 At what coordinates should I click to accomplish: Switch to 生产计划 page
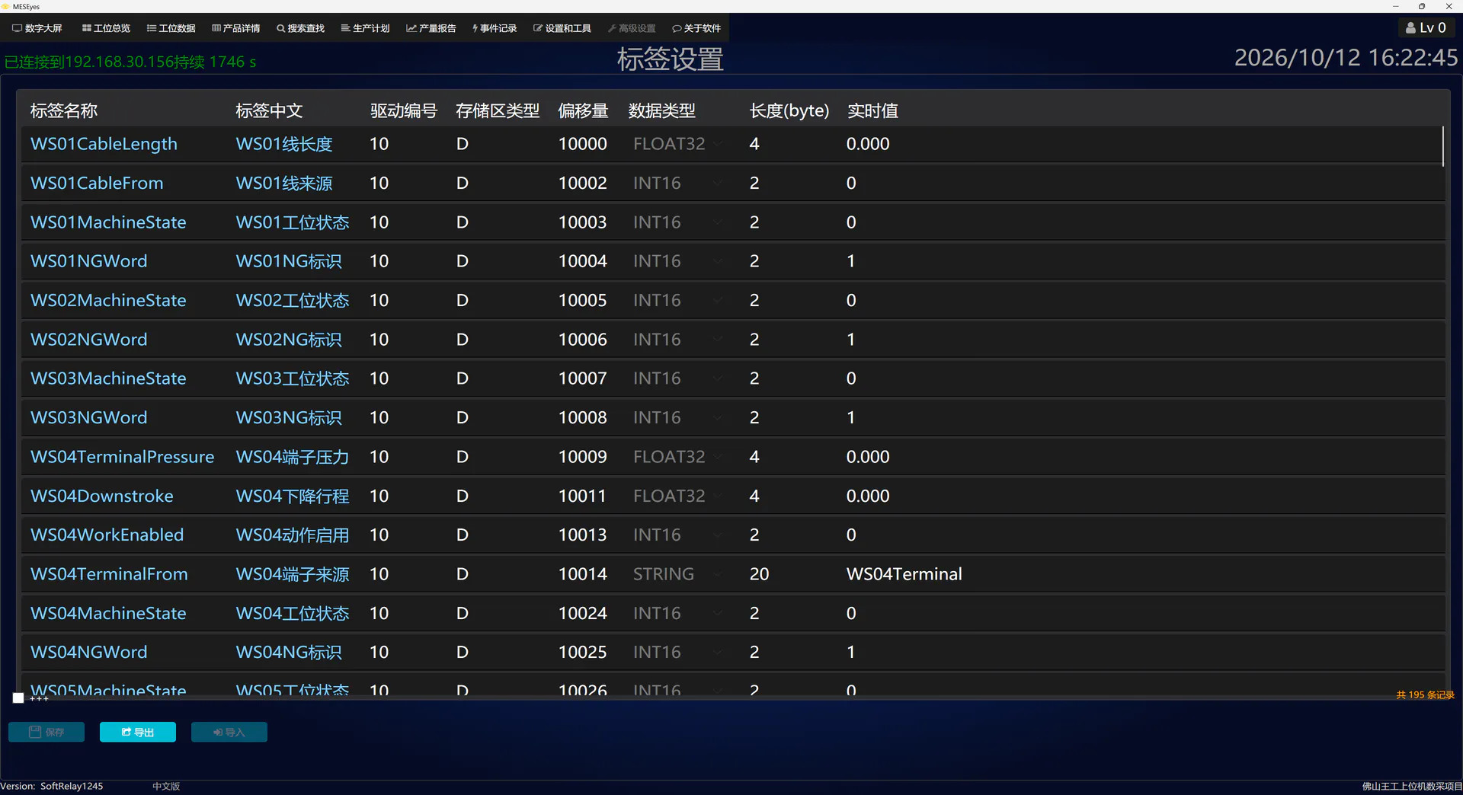pyautogui.click(x=365, y=28)
